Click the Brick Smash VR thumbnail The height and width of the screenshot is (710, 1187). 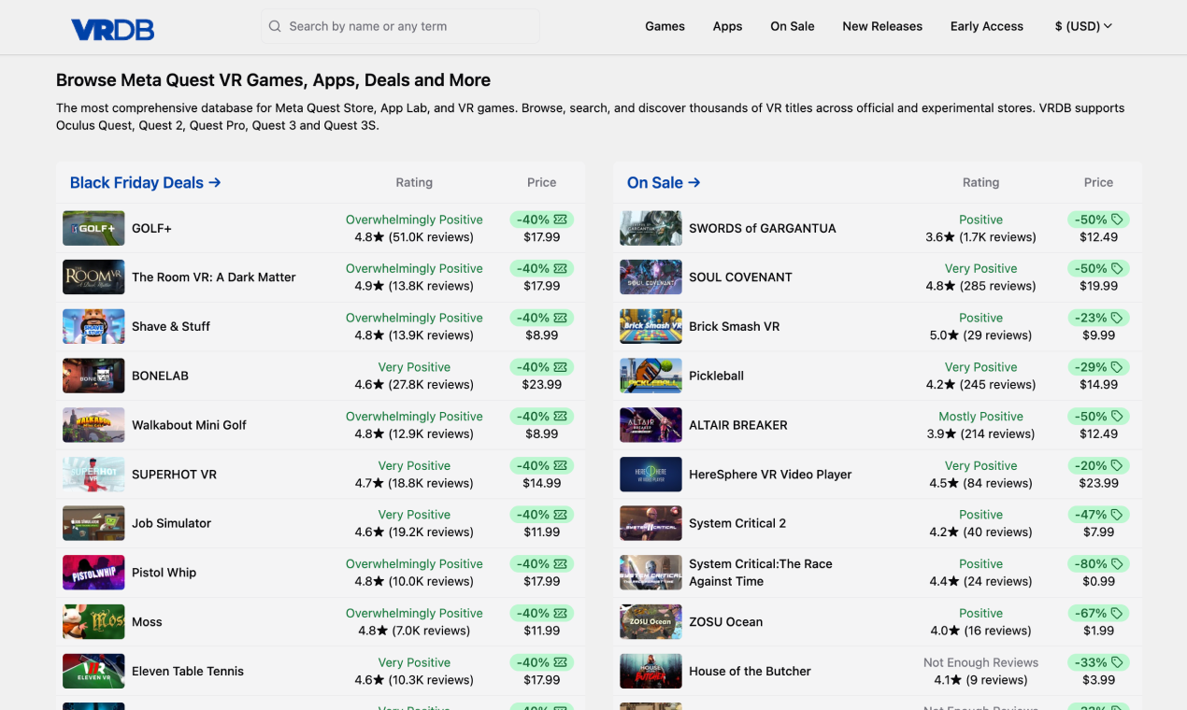(x=651, y=326)
